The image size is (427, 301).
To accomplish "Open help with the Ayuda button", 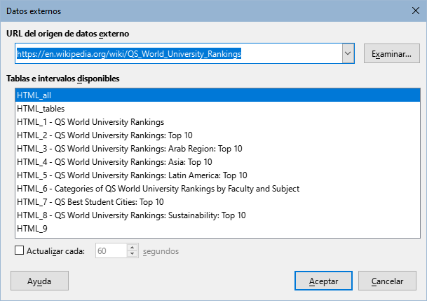I will pyautogui.click(x=39, y=281).
